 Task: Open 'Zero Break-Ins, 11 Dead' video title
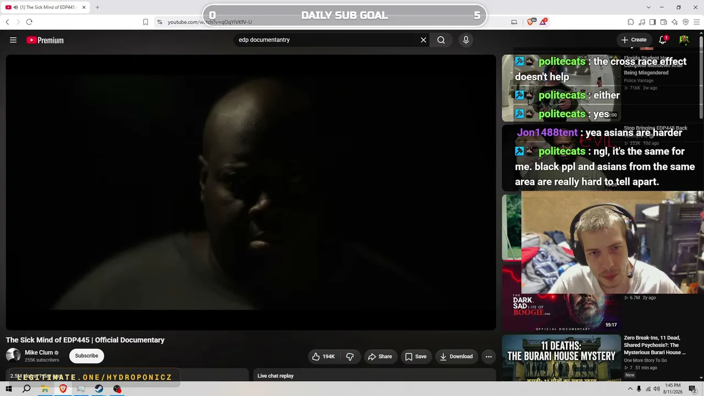654,345
